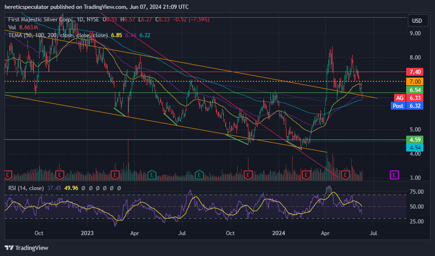This screenshot has height=256, width=435.
Task: Select the 7.40 red price label
Action: click(415, 72)
